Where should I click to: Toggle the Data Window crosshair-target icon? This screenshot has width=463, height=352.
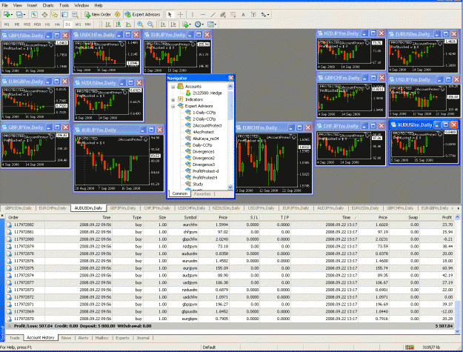tap(44, 15)
